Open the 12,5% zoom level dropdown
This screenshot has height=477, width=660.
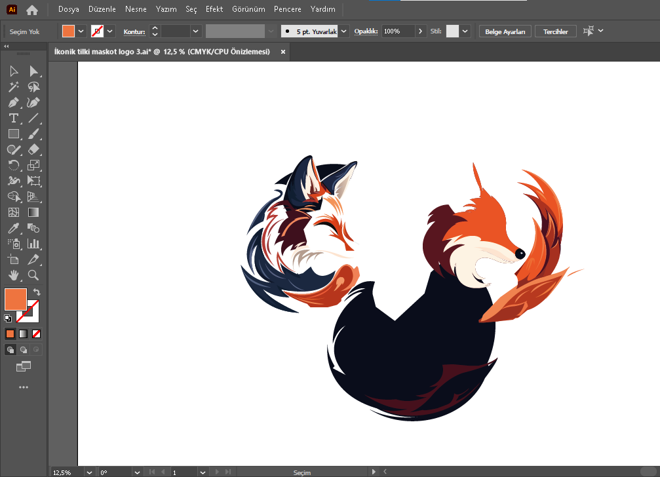coord(89,472)
